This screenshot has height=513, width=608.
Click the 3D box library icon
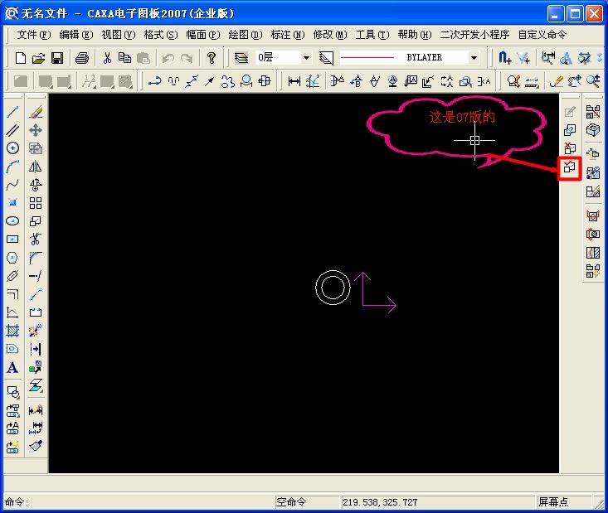click(x=592, y=130)
